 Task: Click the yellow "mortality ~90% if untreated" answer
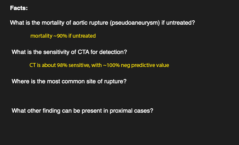(63, 36)
